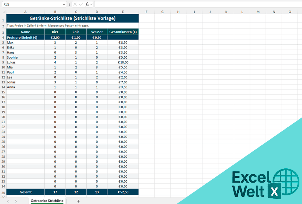The image size is (302, 204).
Task: Expand the chevron next to fx
Action: tap(92, 4)
